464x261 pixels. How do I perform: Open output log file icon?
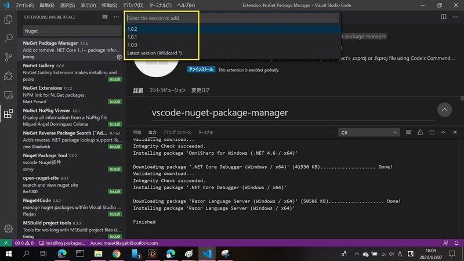pos(432,132)
